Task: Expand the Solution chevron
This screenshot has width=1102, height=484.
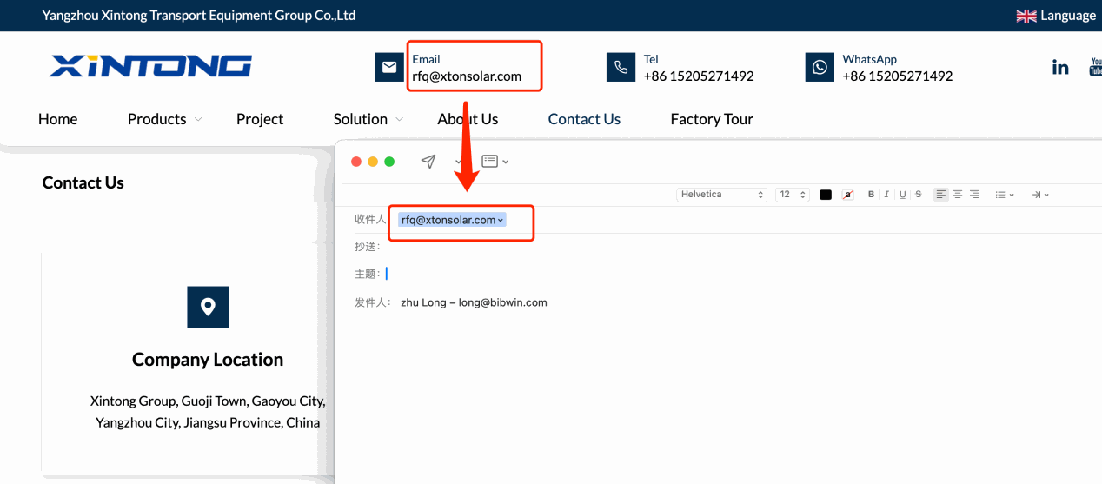Action: (400, 119)
